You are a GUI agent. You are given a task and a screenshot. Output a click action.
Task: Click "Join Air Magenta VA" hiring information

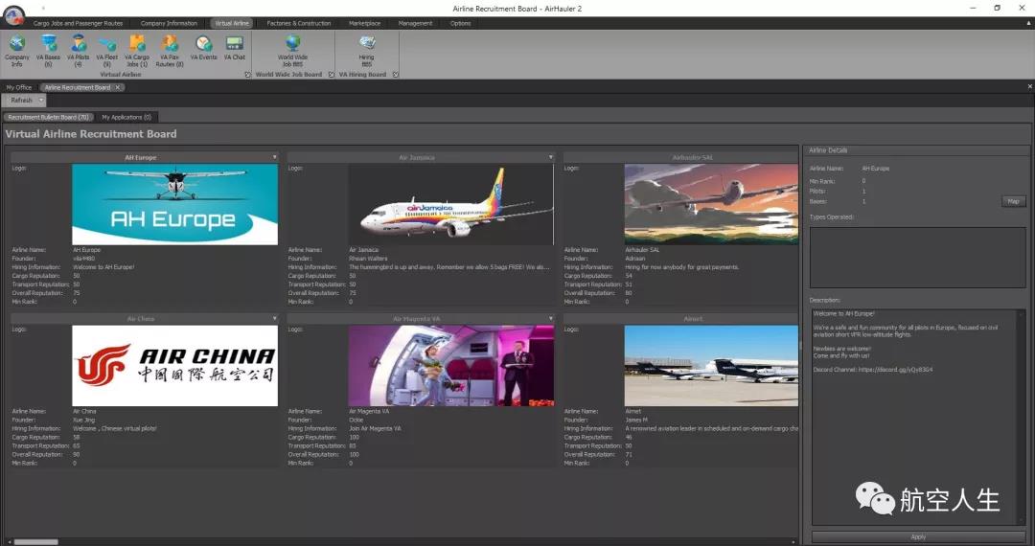[x=375, y=428]
